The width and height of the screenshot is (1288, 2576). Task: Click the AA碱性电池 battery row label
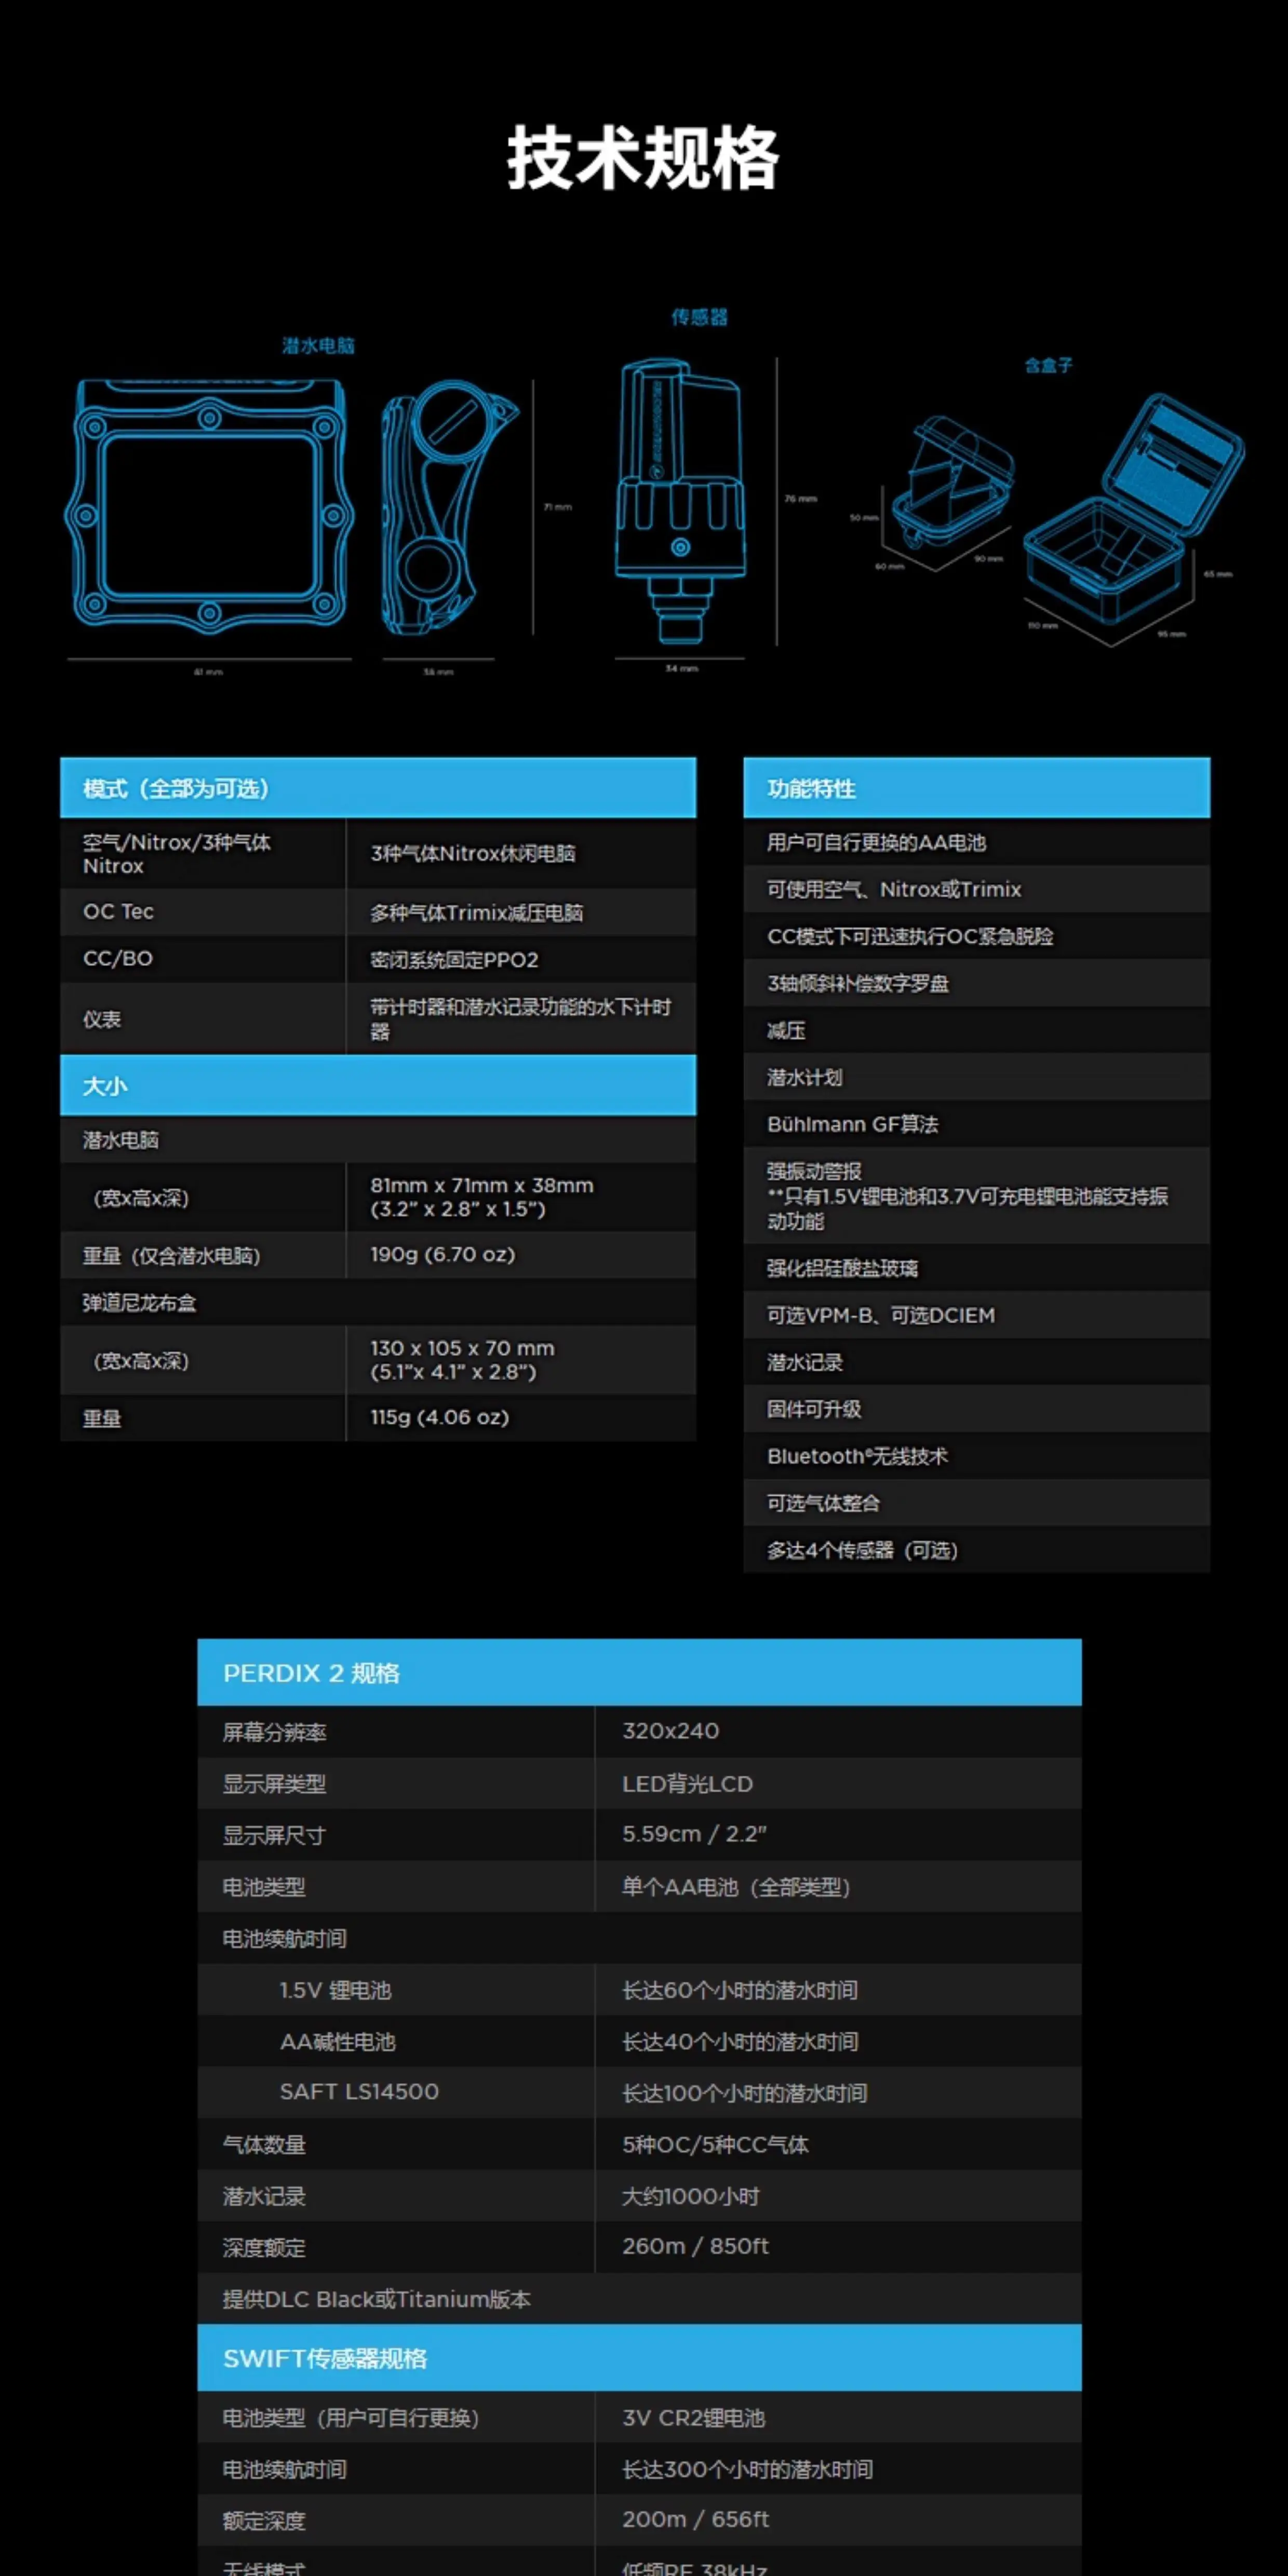[x=338, y=2042]
